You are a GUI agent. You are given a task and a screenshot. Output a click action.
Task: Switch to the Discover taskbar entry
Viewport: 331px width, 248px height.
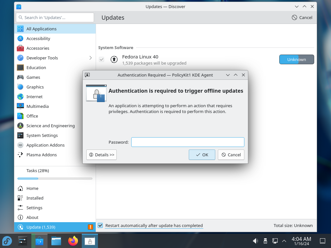click(x=39, y=241)
